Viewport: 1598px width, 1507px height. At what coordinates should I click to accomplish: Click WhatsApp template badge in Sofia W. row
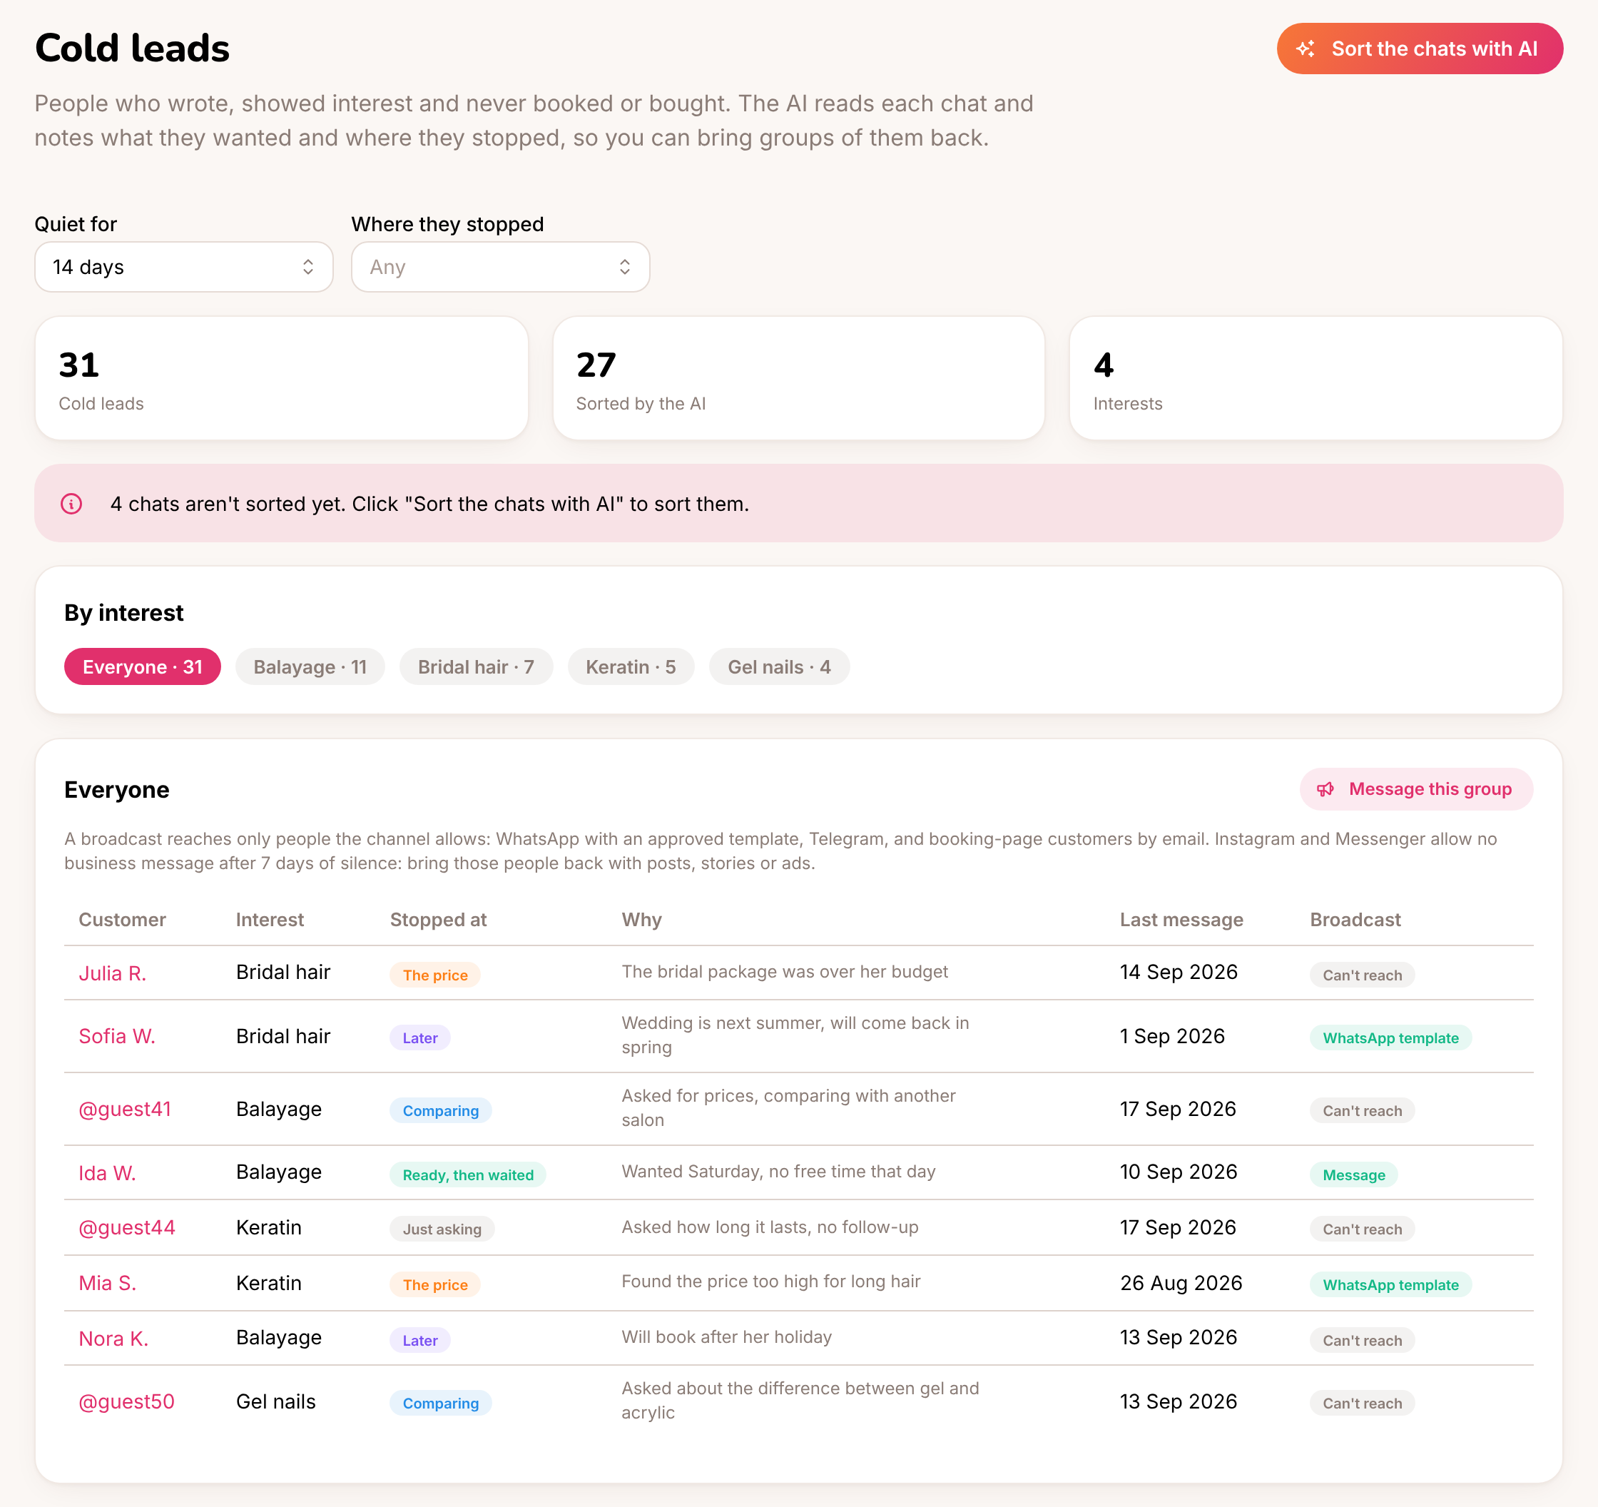[x=1391, y=1038]
